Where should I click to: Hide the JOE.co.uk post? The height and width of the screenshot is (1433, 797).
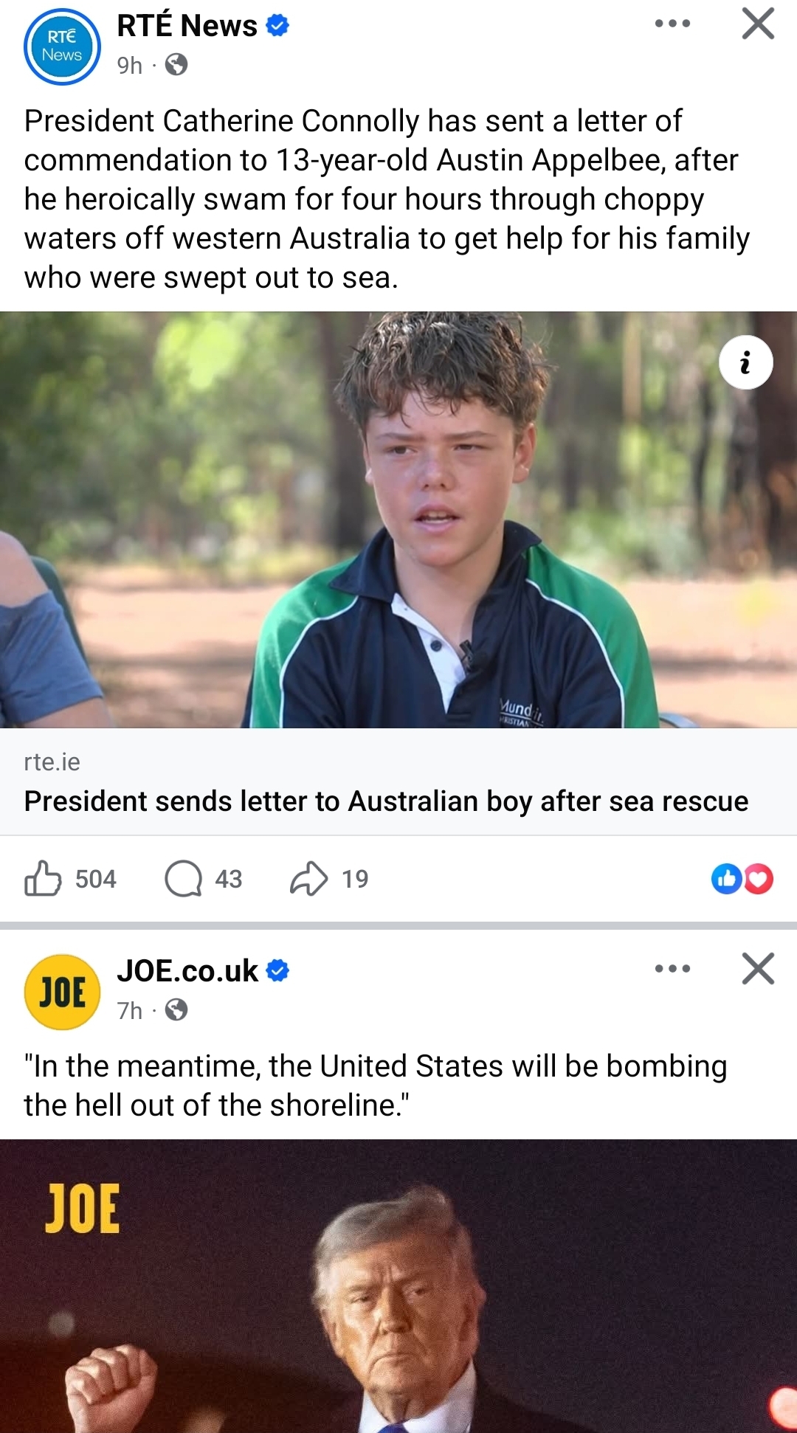click(758, 968)
